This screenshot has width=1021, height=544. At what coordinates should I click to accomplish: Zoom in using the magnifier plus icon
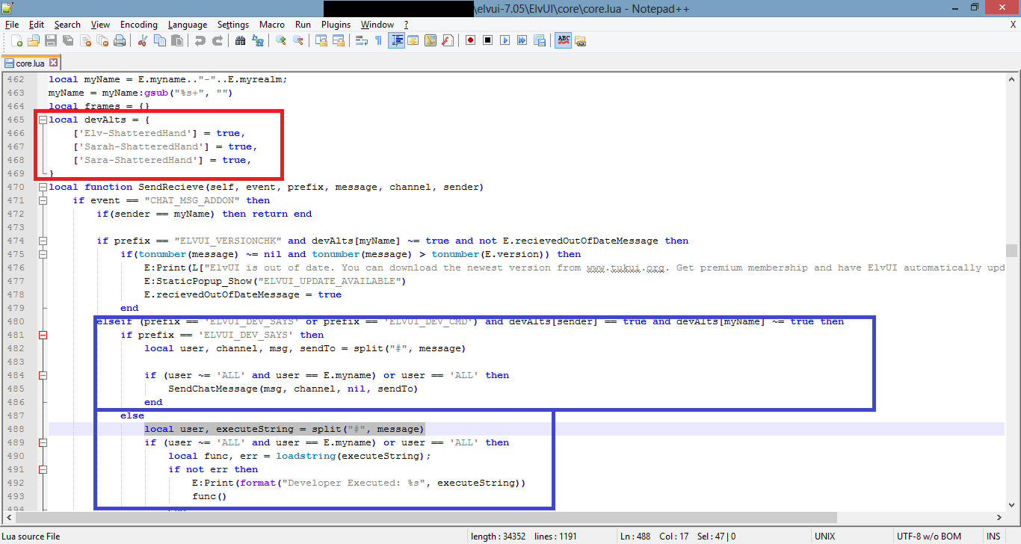(280, 40)
